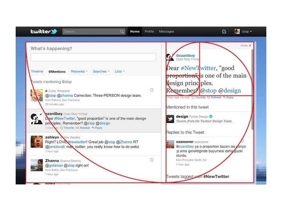Image resolution: width=282 pixels, height=211 pixels.
Task: Click 'Tweets tagged with #NewTwitter' heading
Action: coord(197,177)
